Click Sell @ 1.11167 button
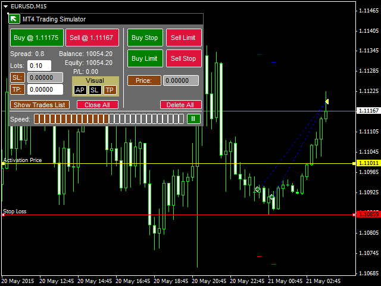 (92, 38)
